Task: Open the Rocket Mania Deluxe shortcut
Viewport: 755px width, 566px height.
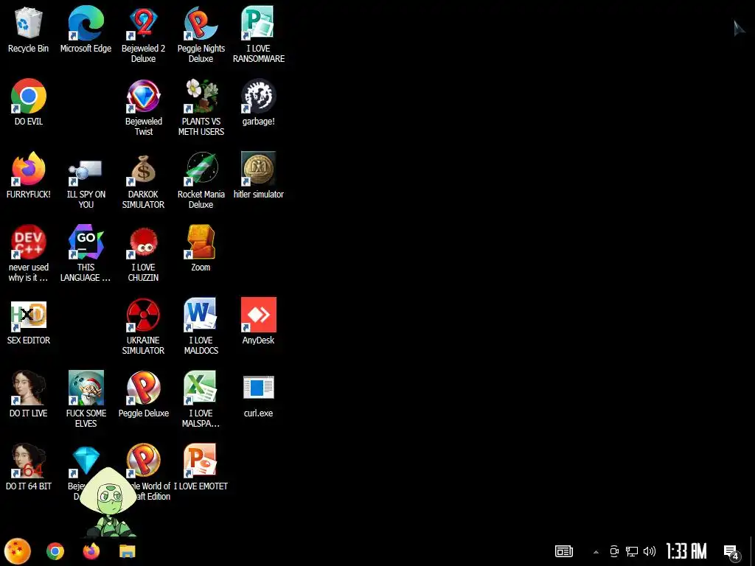Action: (201, 181)
